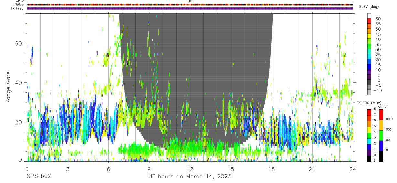Click the 'SPS b02' radar label

(39, 177)
